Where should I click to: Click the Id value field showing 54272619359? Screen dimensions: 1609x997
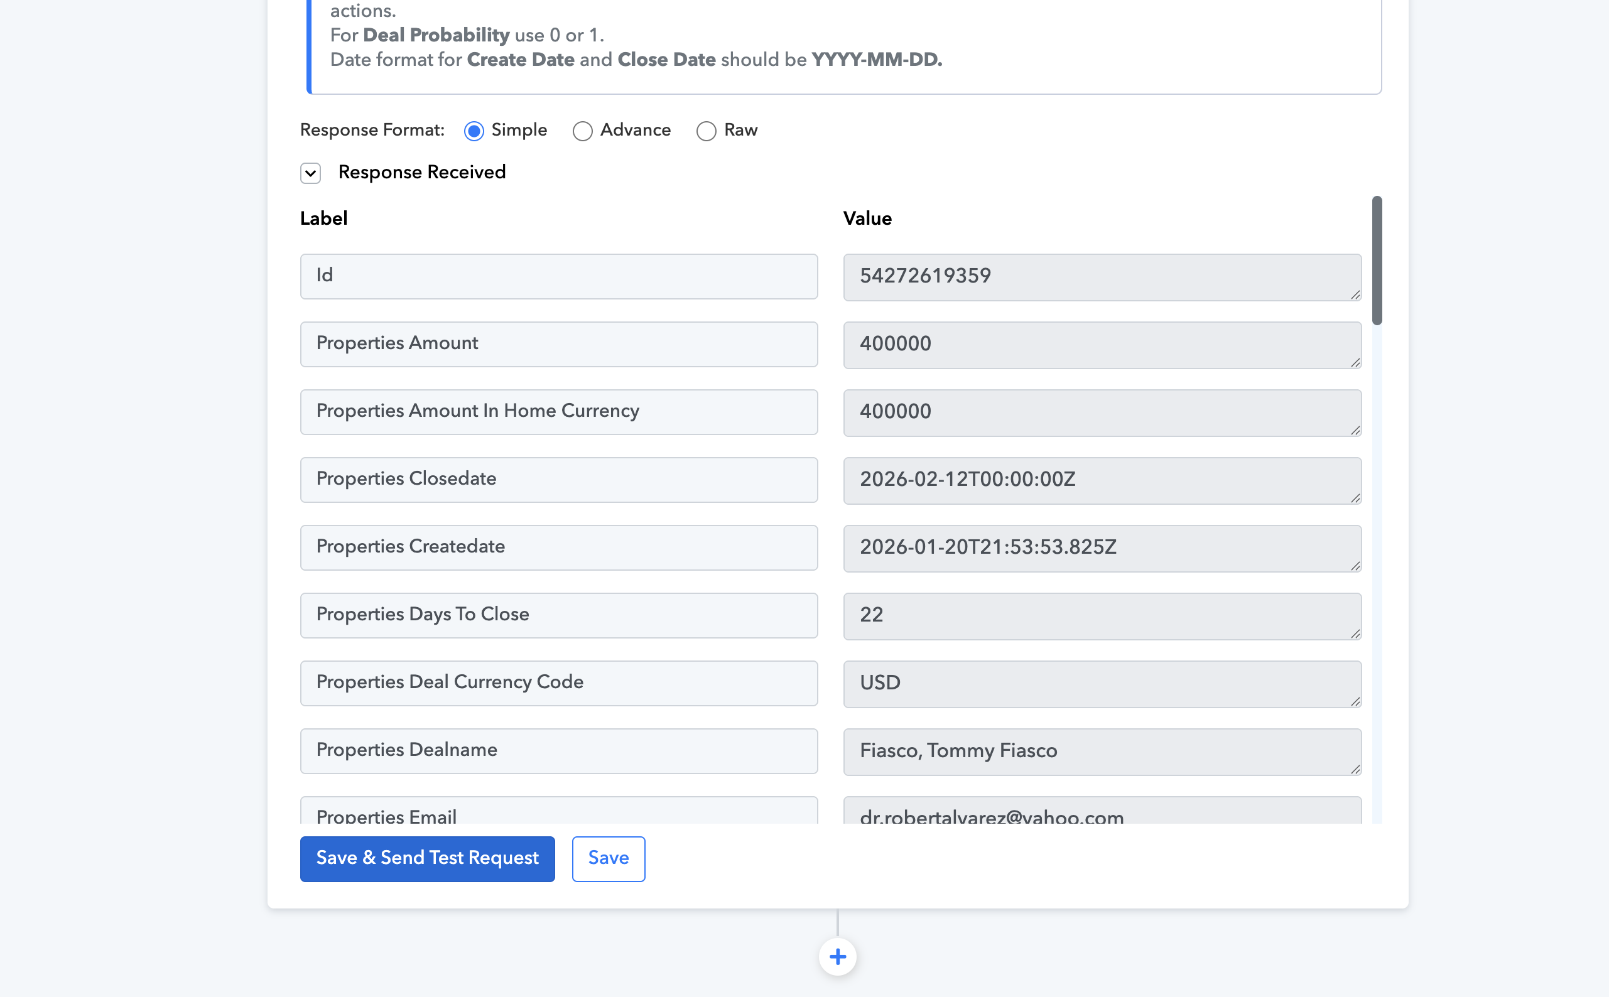[x=1100, y=277]
